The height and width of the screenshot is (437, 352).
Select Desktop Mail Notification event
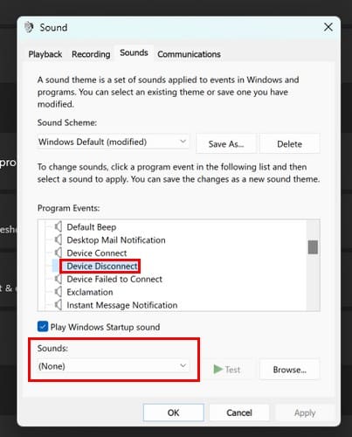point(116,240)
